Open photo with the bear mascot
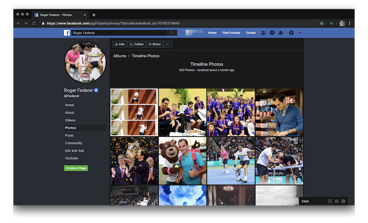This screenshot has width=368, height=223. 182,161
